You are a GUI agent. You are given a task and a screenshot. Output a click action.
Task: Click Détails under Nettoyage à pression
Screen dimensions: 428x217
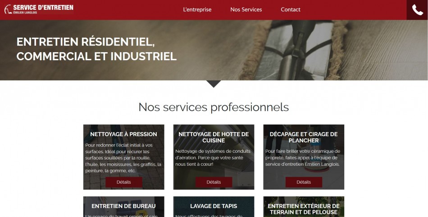click(123, 182)
